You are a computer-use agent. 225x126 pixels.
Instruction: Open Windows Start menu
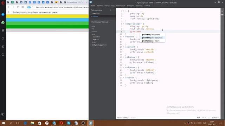tap(4, 123)
